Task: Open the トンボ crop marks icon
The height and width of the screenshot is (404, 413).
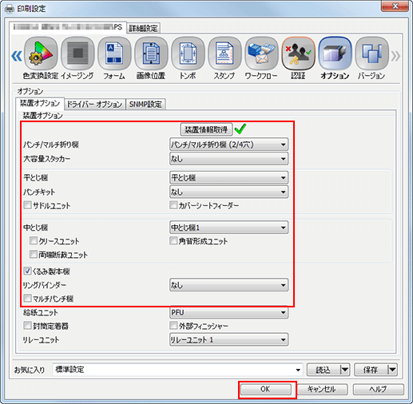Action: pos(188,53)
